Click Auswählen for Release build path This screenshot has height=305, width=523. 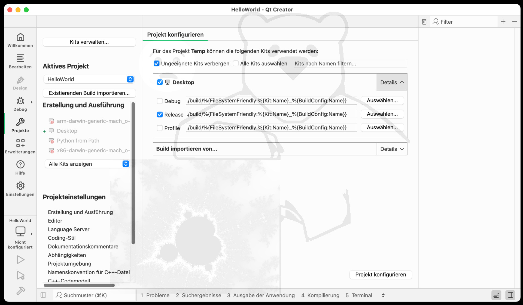(382, 114)
